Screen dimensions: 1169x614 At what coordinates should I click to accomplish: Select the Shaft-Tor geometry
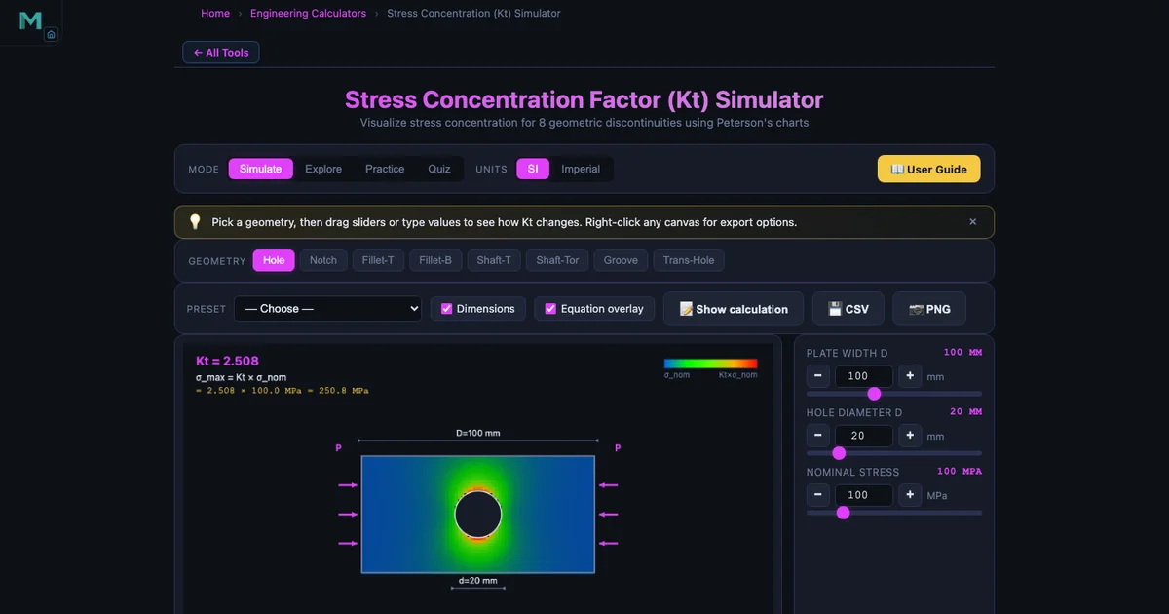coord(557,260)
